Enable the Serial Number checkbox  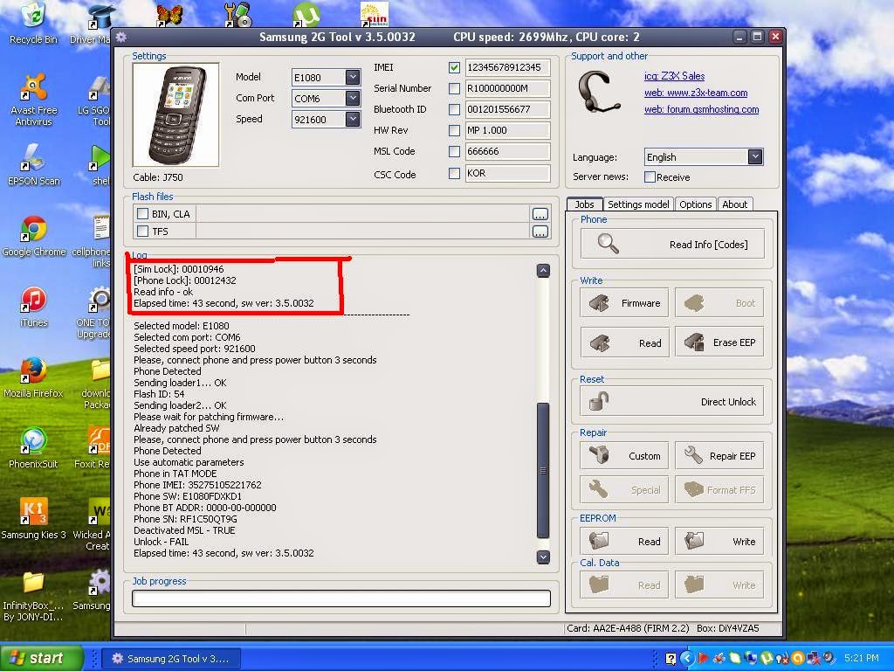click(x=454, y=88)
